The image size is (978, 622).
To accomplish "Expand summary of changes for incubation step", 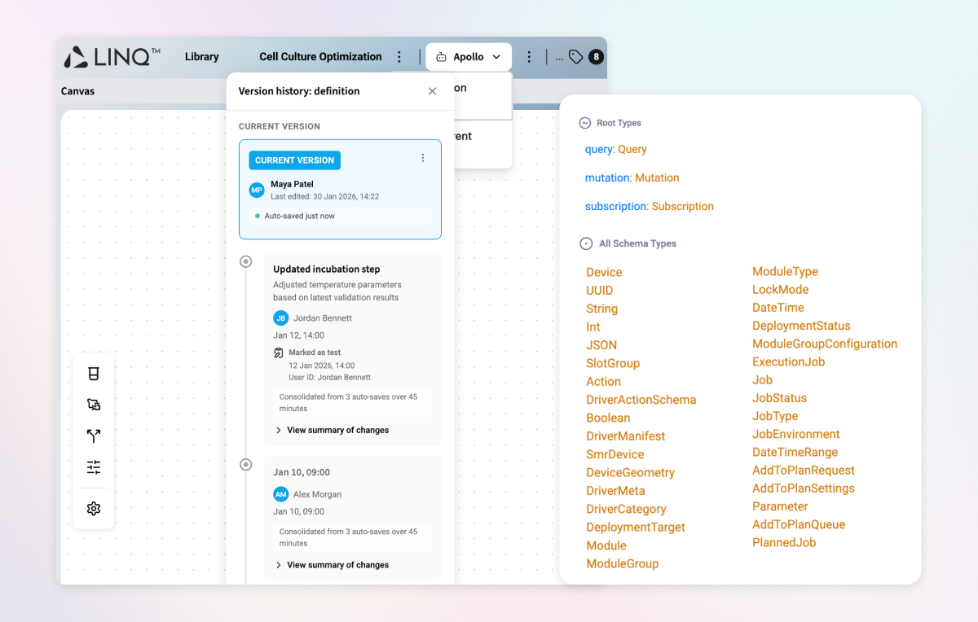I will tap(332, 430).
